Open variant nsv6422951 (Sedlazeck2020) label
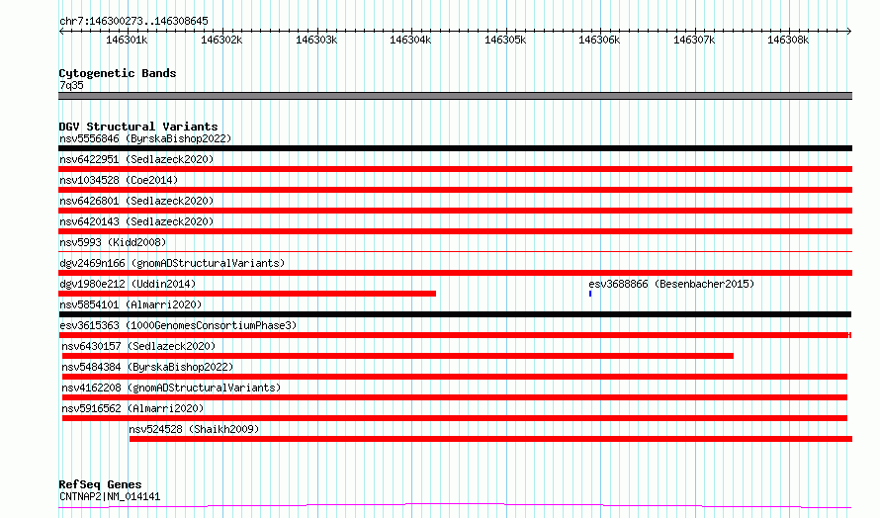Image resolution: width=880 pixels, height=518 pixels. click(136, 159)
